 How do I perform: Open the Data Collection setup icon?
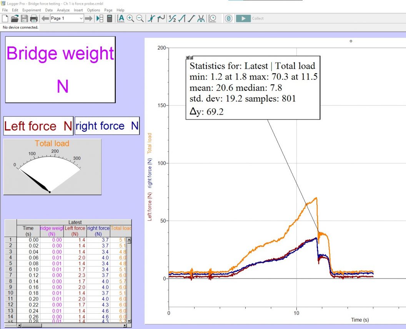coord(213,18)
